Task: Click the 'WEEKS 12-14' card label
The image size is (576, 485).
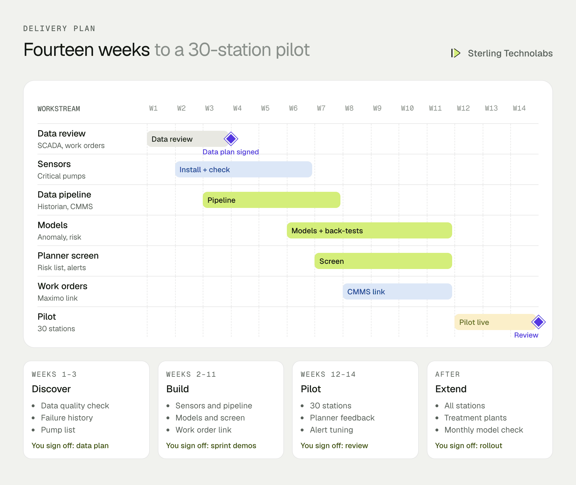Action: coord(328,374)
